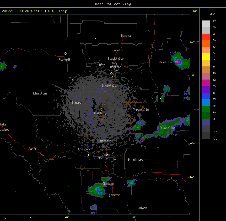Viewport: 226px width, 221px height.
Task: Choose the light blue 30–33 dBZ swatch
Action: click(206, 103)
